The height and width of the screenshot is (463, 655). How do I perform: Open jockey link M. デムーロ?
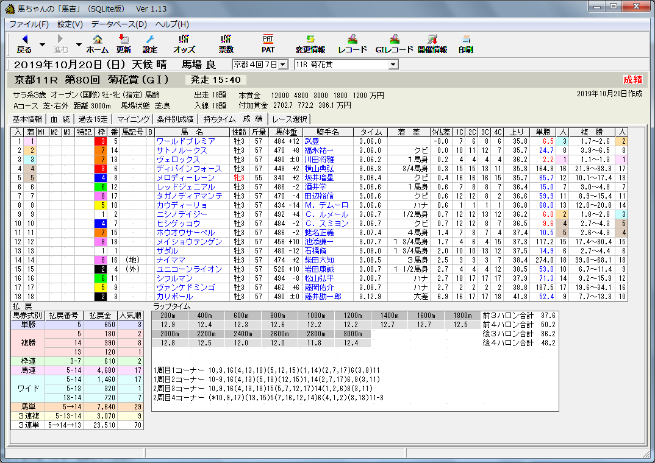[326, 205]
